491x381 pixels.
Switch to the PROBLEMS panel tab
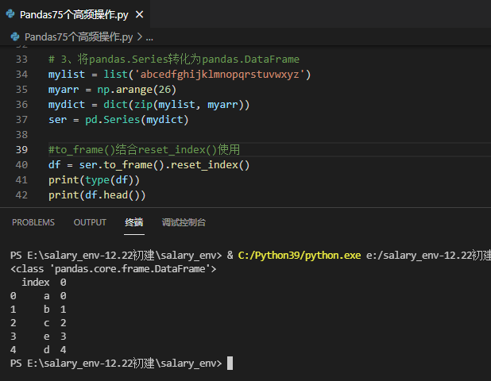tap(33, 222)
